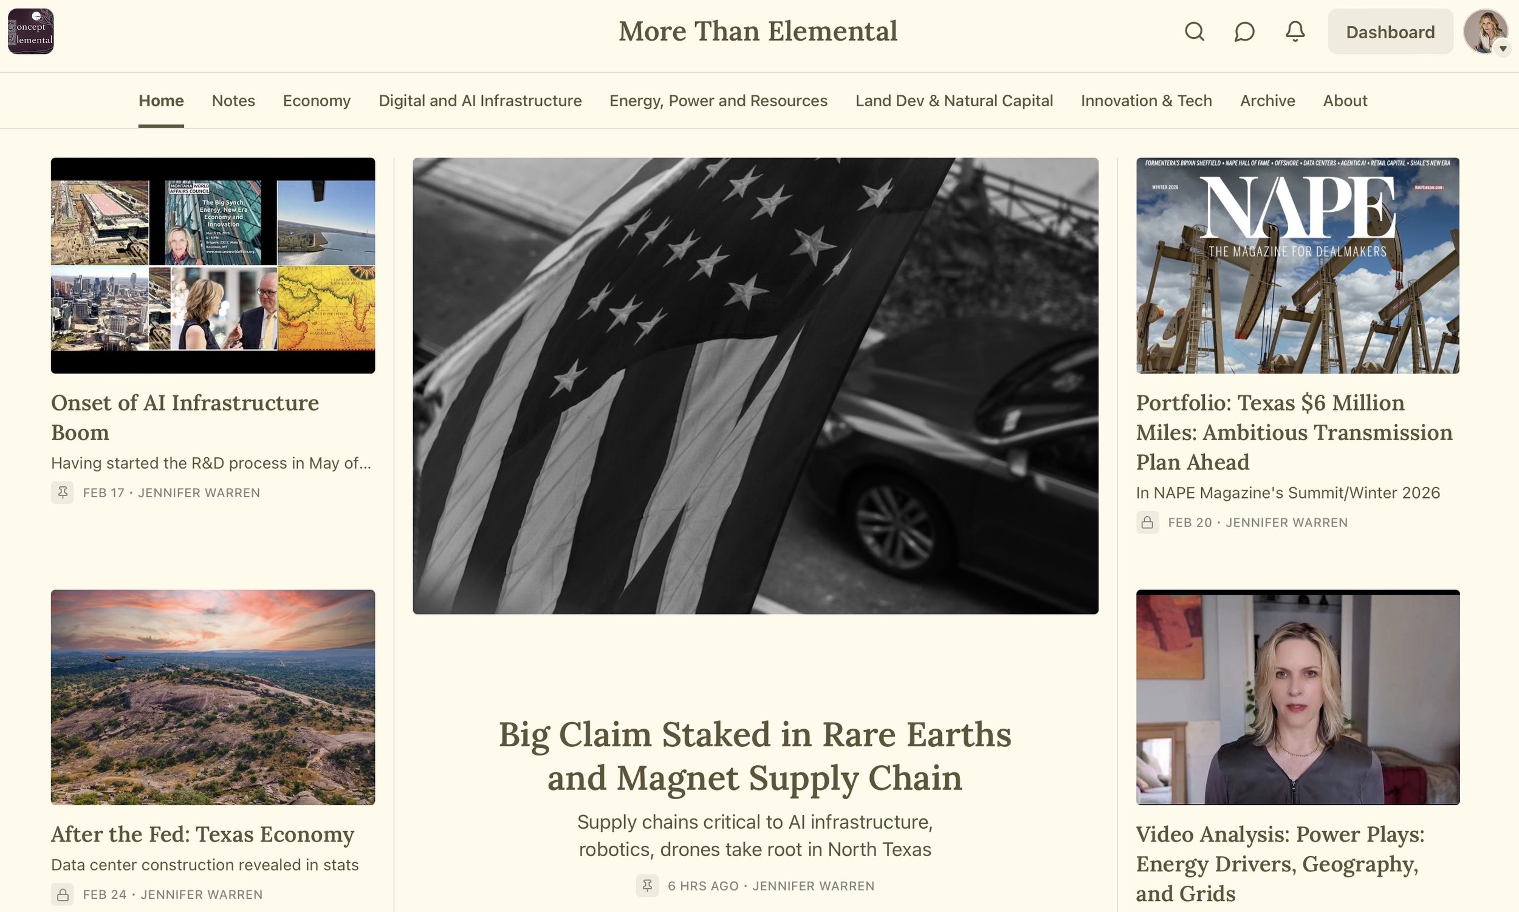Open the chat bubble icon
This screenshot has height=912, width=1519.
pyautogui.click(x=1244, y=32)
